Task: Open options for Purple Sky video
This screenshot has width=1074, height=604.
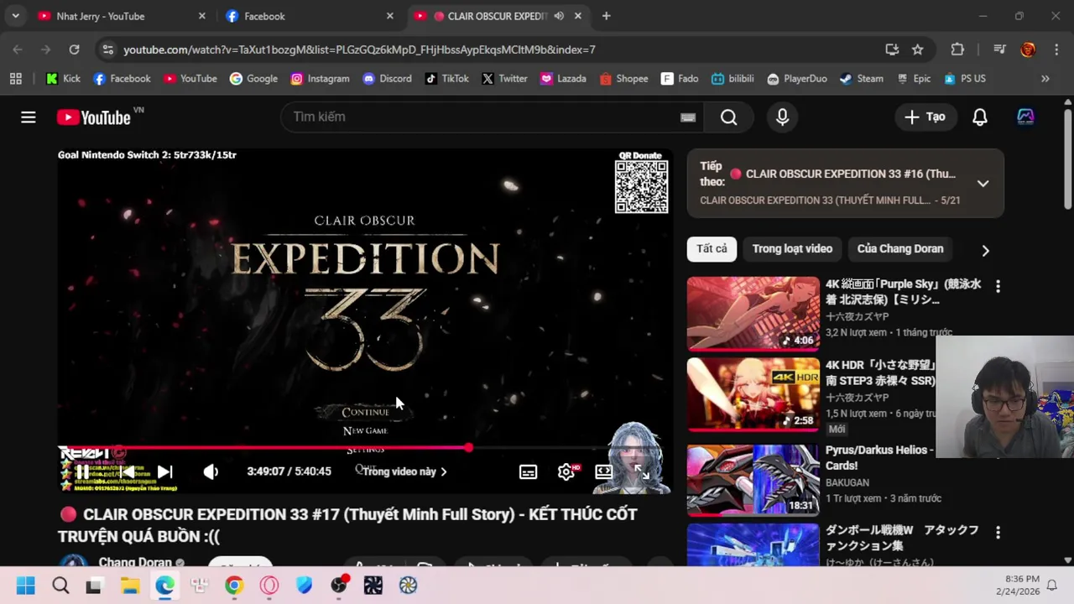Action: coord(998,286)
